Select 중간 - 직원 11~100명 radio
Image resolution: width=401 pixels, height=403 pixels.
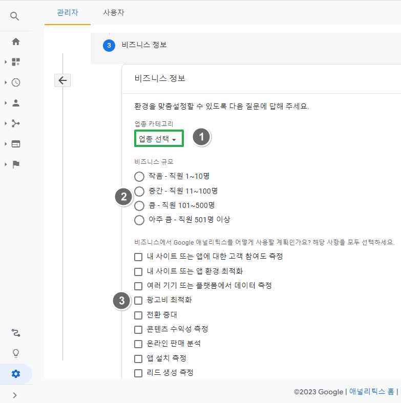[x=139, y=191]
